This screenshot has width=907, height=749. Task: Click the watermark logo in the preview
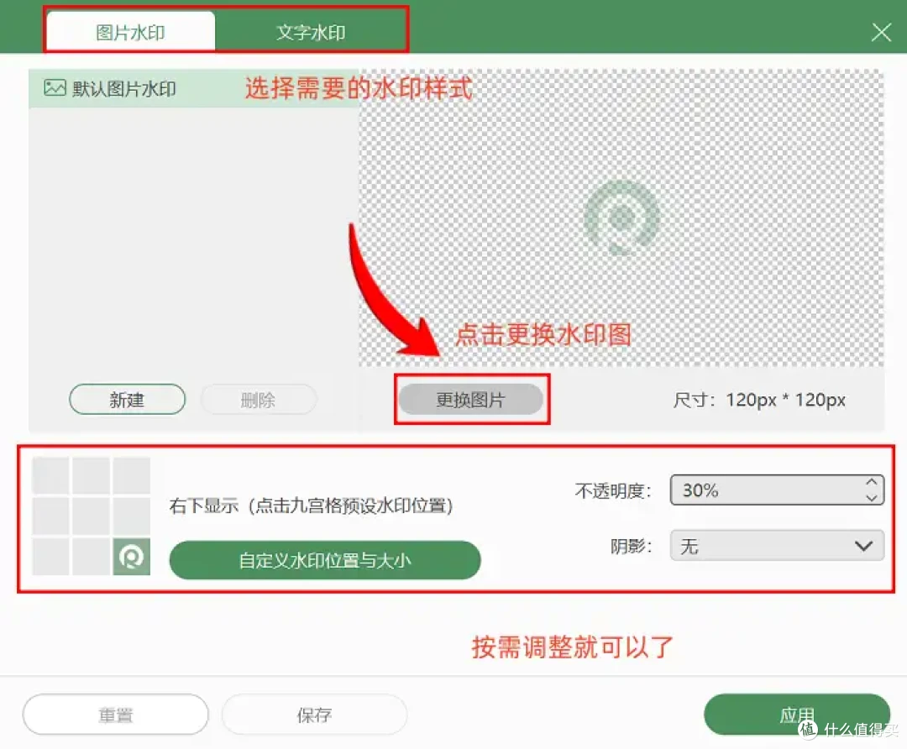tap(621, 218)
